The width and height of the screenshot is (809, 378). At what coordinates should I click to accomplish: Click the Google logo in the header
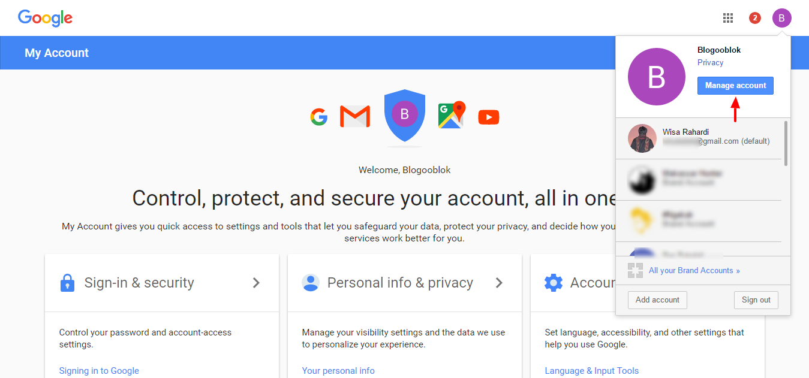[x=45, y=18]
